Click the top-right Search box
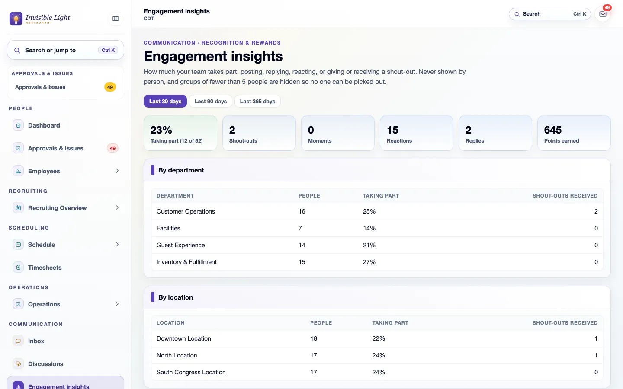Screen dimensions: 623x389 click(x=549, y=14)
